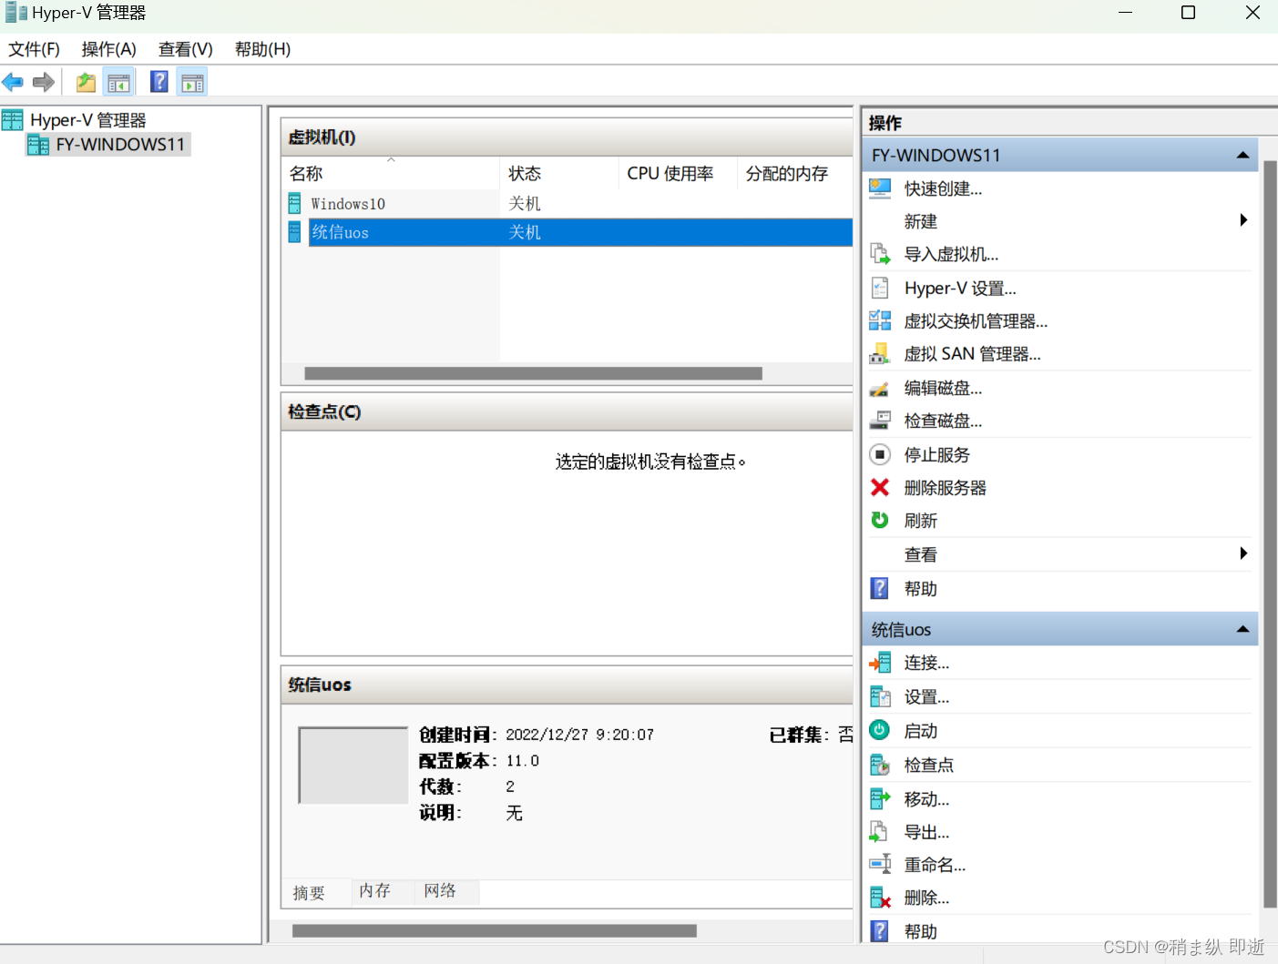
Task: Open the Quick Create (快速创建) icon
Action: (x=880, y=188)
